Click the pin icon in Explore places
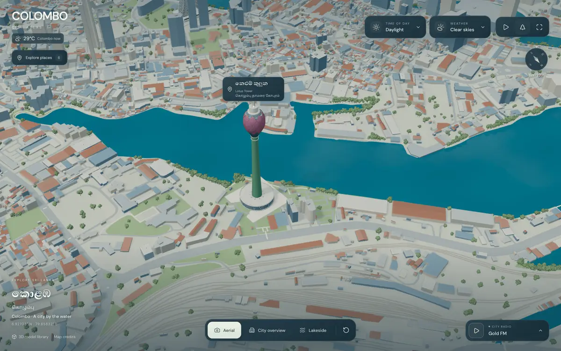561x351 pixels. point(20,58)
